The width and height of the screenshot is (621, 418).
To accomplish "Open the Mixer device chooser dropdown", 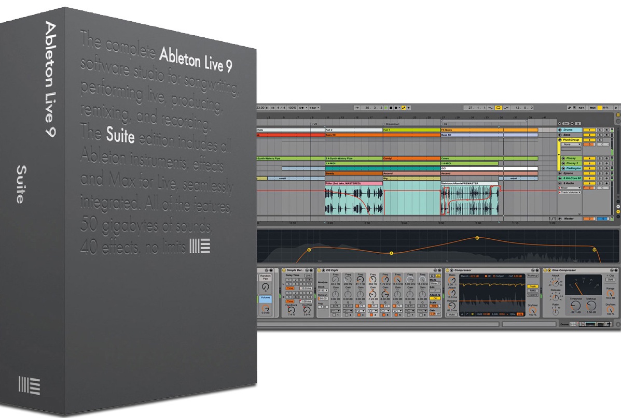I will pos(570,188).
